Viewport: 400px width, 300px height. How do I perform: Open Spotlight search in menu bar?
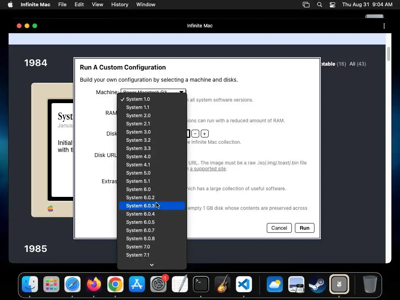[x=320, y=5]
